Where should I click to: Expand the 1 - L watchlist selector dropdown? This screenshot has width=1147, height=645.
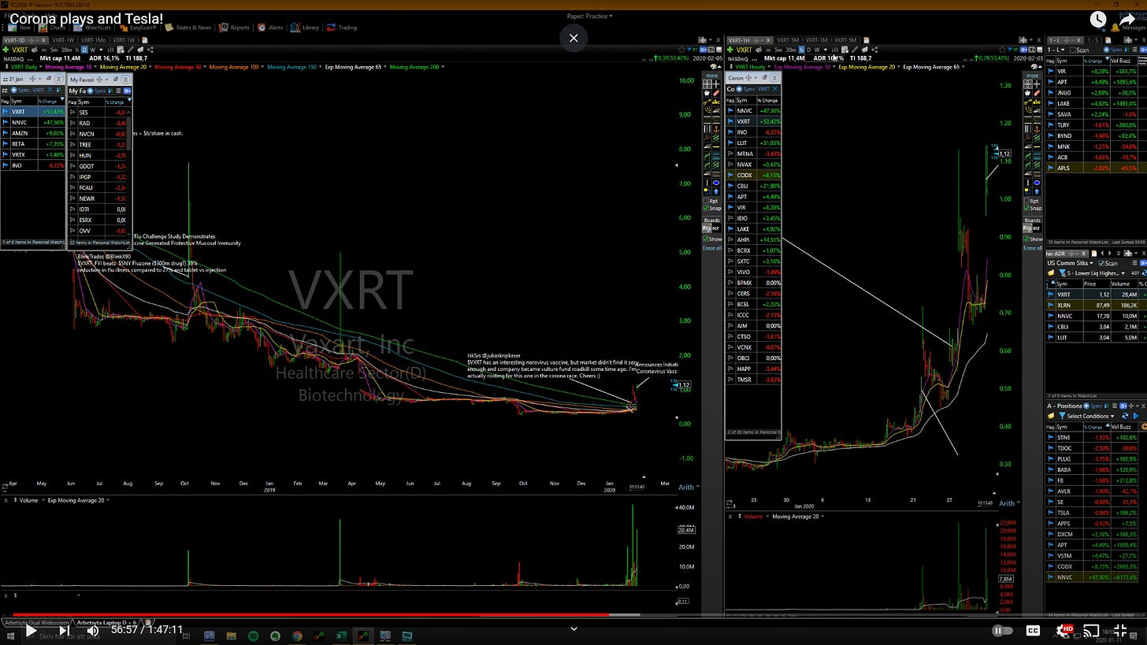point(1063,50)
